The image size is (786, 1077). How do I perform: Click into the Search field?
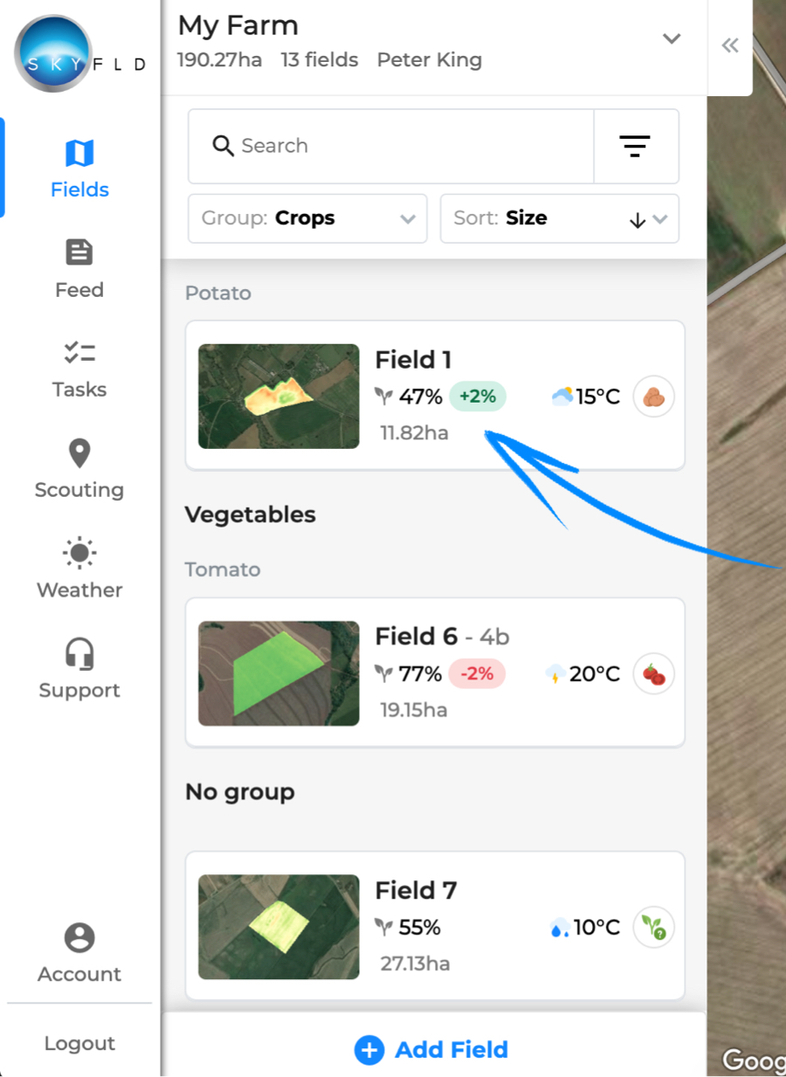click(391, 146)
